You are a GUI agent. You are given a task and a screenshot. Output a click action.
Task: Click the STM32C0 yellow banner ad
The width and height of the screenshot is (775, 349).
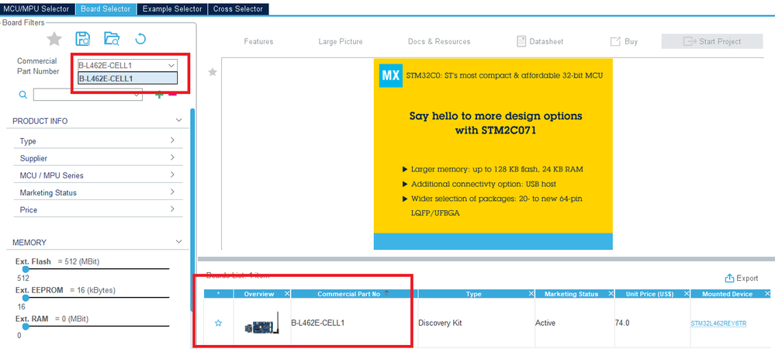[x=493, y=154]
